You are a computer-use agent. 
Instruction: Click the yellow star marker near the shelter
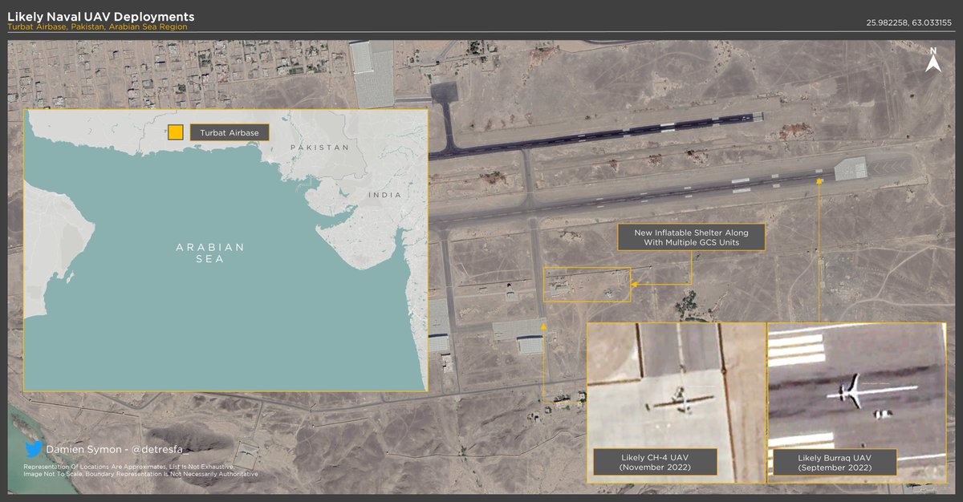click(x=544, y=326)
